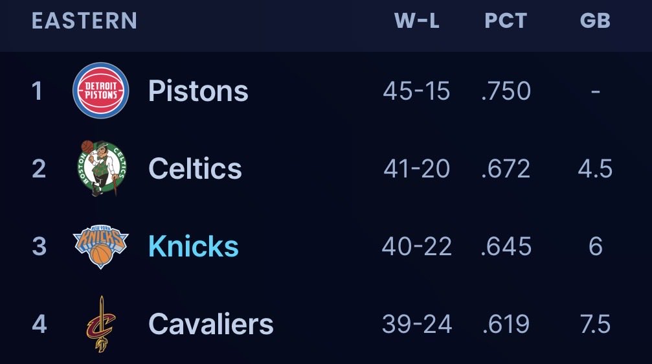Click the Knicks 40-22 record
The height and width of the screenshot is (364, 652).
coord(417,246)
